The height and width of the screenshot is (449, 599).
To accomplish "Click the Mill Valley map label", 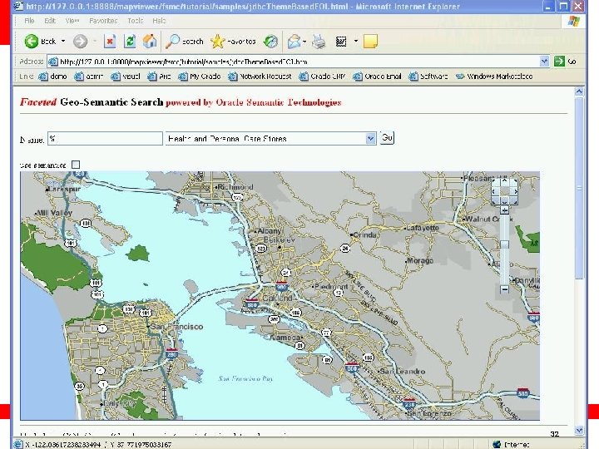I will pyautogui.click(x=55, y=213).
